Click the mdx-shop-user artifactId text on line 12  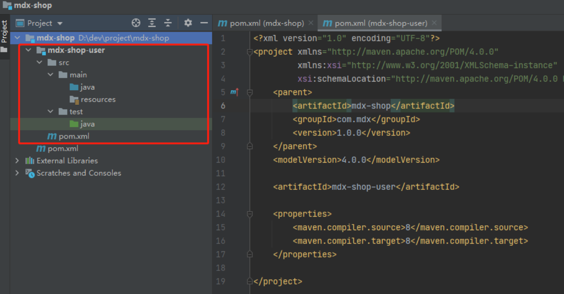pyautogui.click(x=363, y=187)
